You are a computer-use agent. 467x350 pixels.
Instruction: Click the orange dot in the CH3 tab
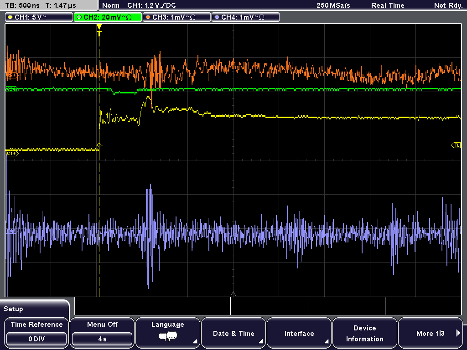[148, 17]
